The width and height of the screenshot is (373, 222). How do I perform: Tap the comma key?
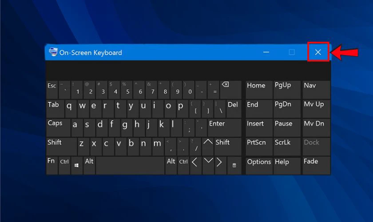(170, 147)
